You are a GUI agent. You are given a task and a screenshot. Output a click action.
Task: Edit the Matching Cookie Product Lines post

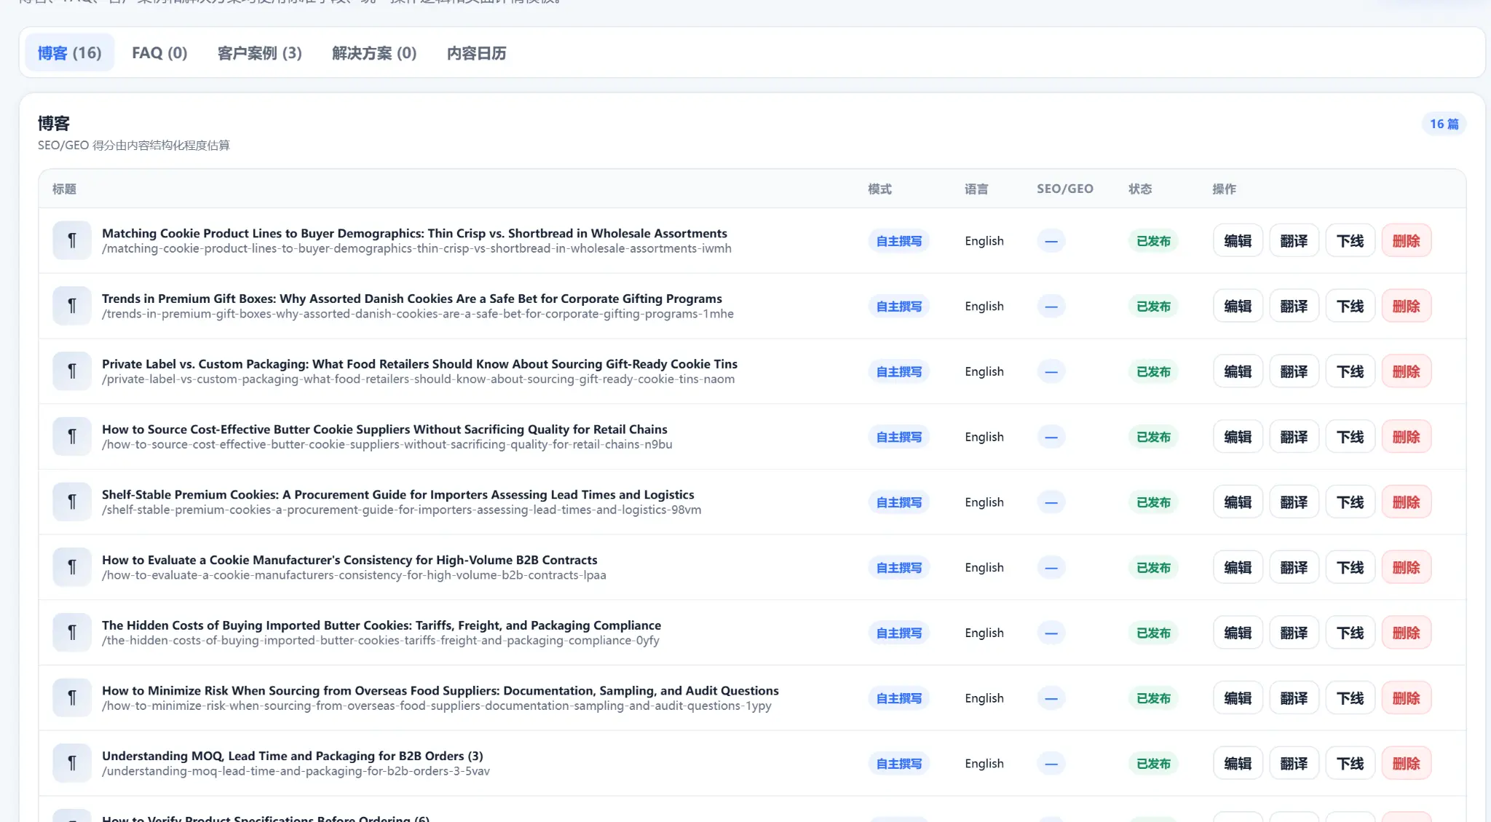[x=1238, y=240]
